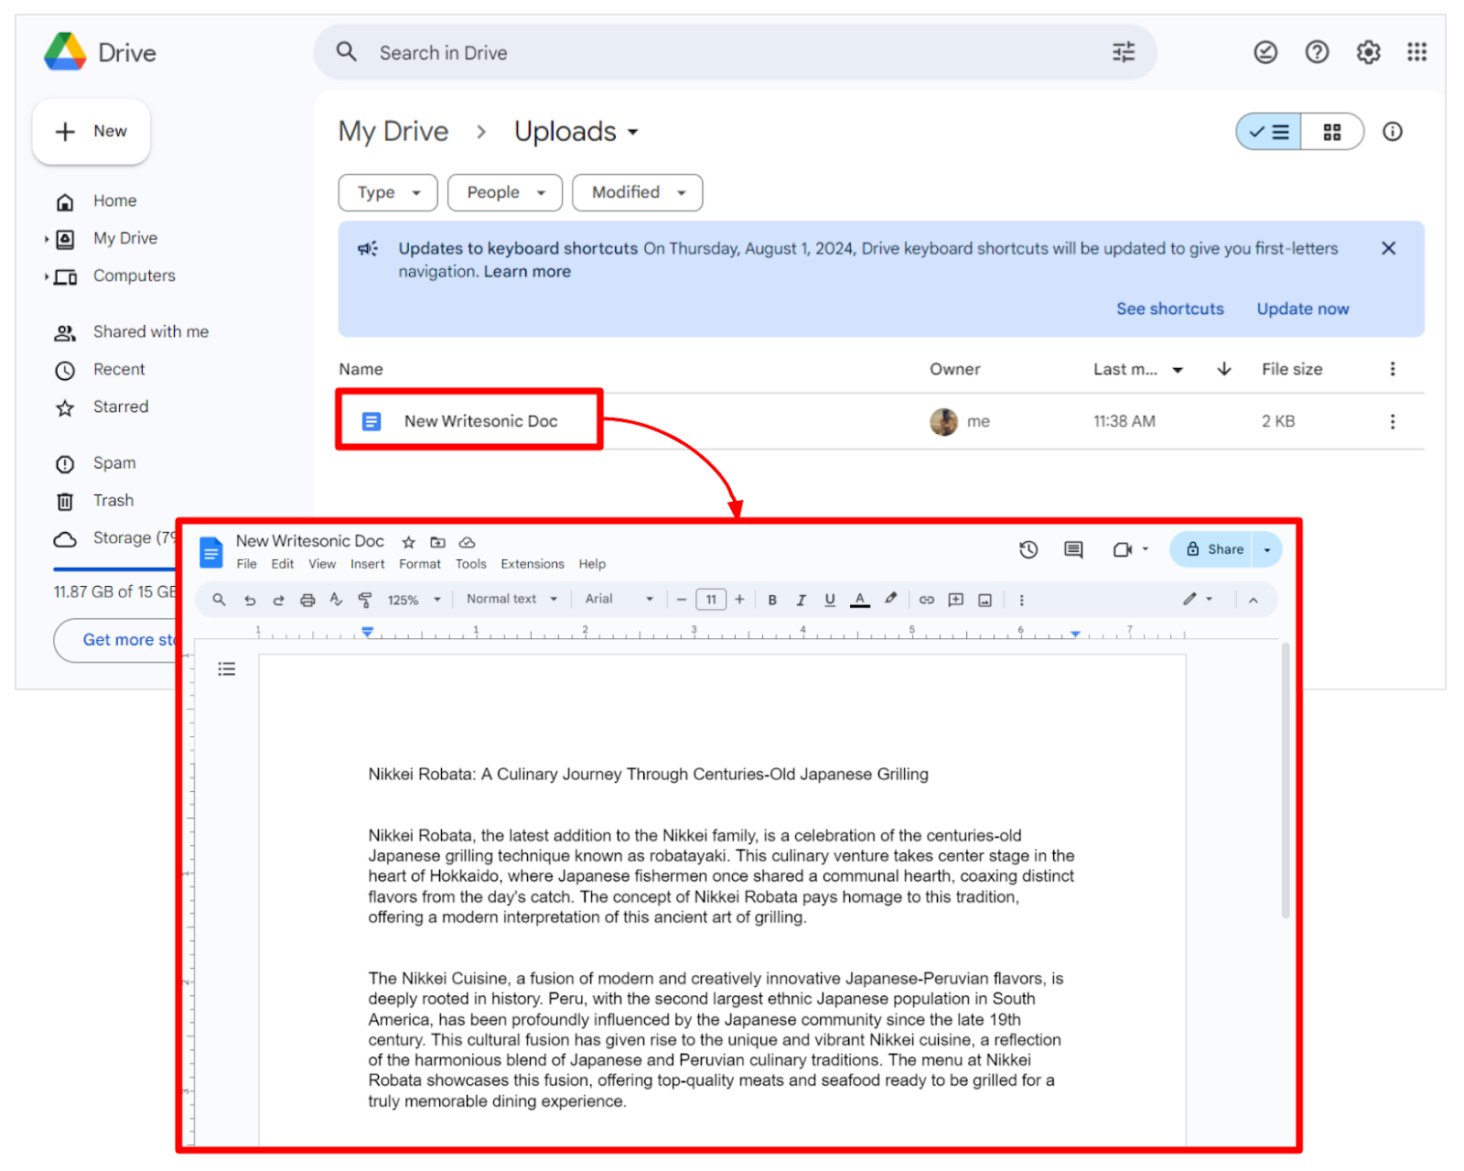This screenshot has width=1464, height=1171.
Task: Click Update now
Action: 1302,309
